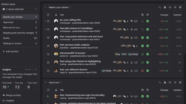Click the 'gt-merge' label on s3 bucket PR
186x104 pixels.
(133, 54)
